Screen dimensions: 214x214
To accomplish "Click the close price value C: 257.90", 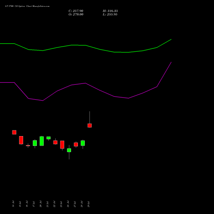I will point(76,11).
